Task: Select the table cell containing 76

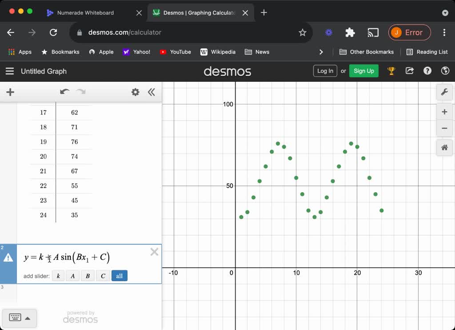Action: 74,142
